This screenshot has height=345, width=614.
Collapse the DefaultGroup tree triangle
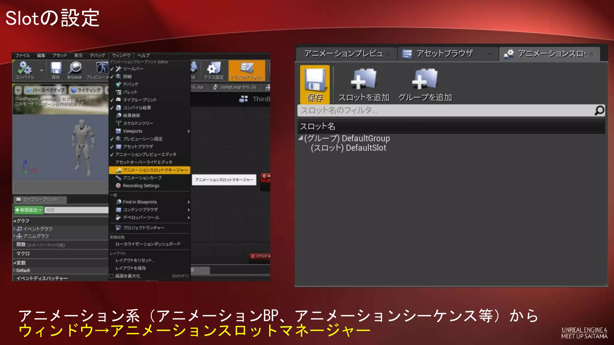[x=301, y=138]
